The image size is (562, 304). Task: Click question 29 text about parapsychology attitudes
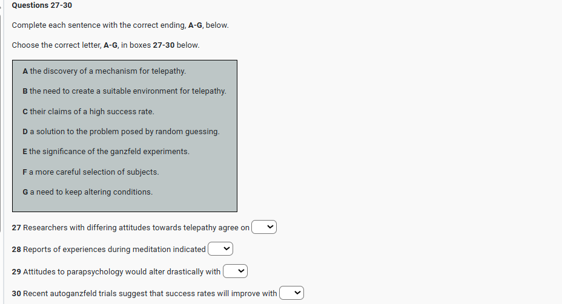pos(116,271)
